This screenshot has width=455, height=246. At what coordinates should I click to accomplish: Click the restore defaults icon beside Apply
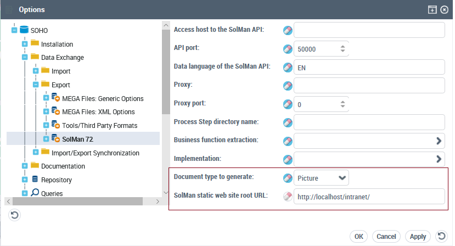[x=441, y=236]
